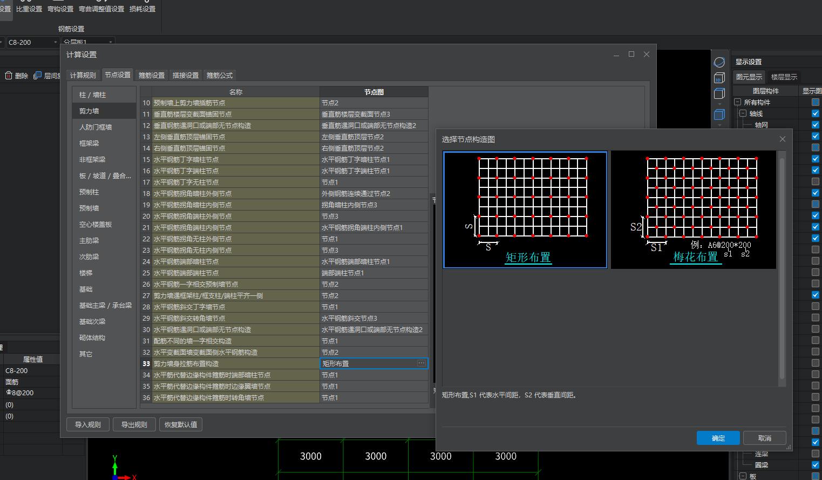The image size is (822, 480).
Task: Toggle the 轴线 display checkbox
Action: coord(815,113)
